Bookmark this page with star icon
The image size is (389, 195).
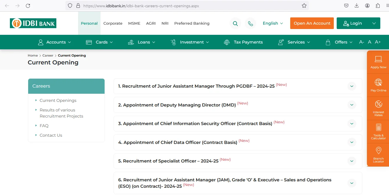[304, 6]
